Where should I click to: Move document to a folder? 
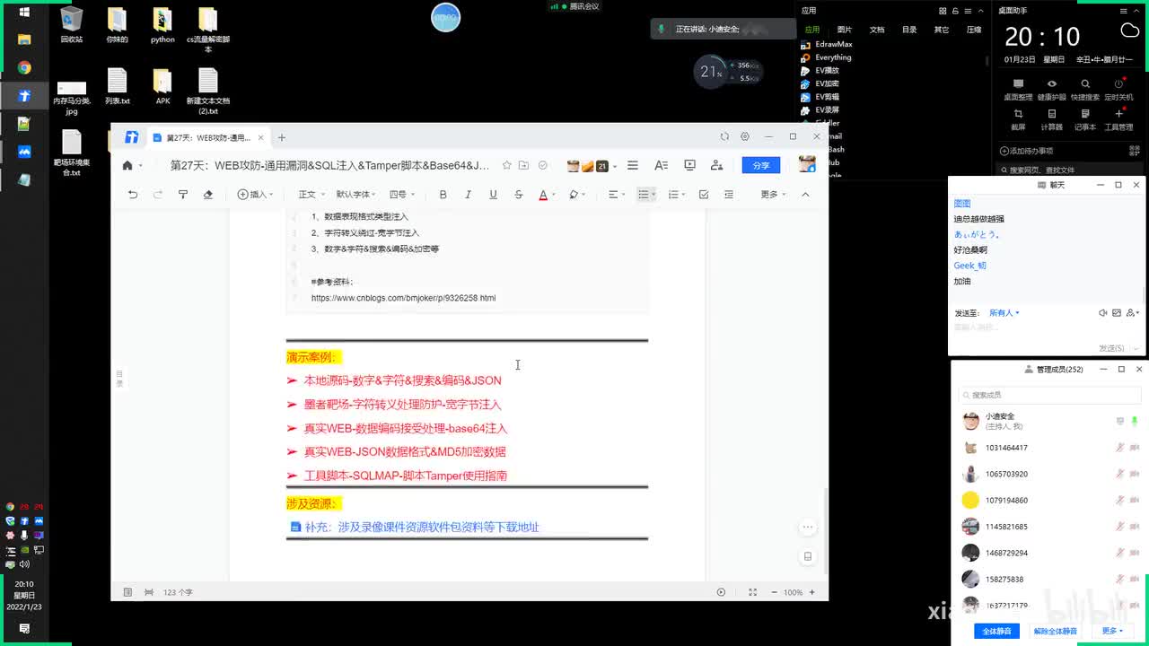point(524,165)
